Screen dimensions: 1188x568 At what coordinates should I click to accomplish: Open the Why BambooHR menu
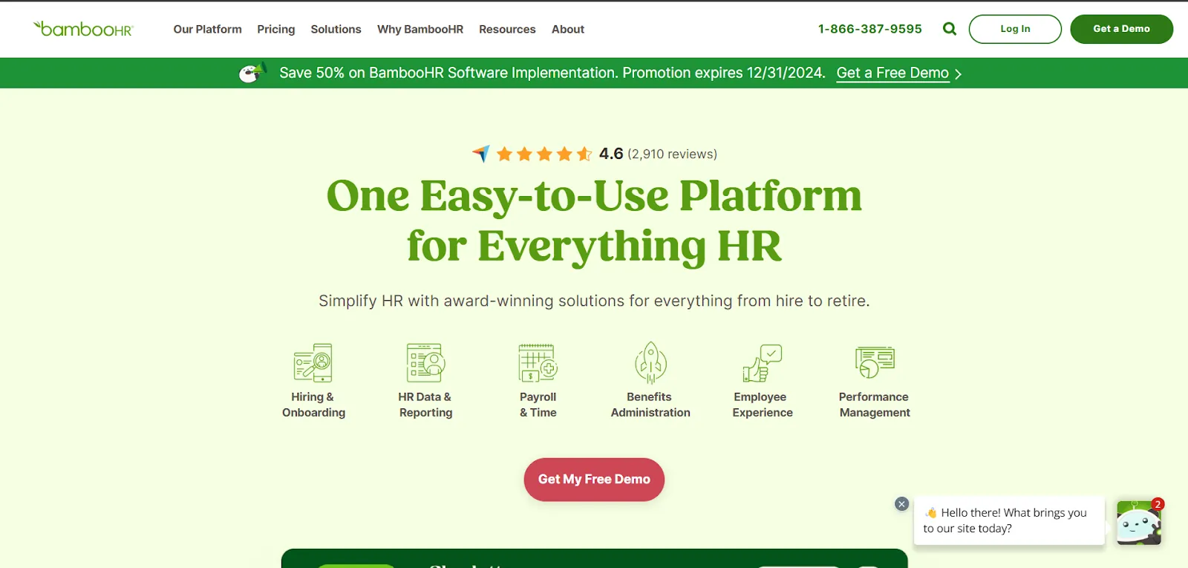[420, 29]
